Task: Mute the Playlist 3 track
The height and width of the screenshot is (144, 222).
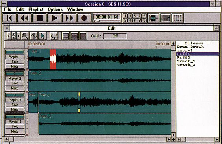Action: tap(15, 110)
